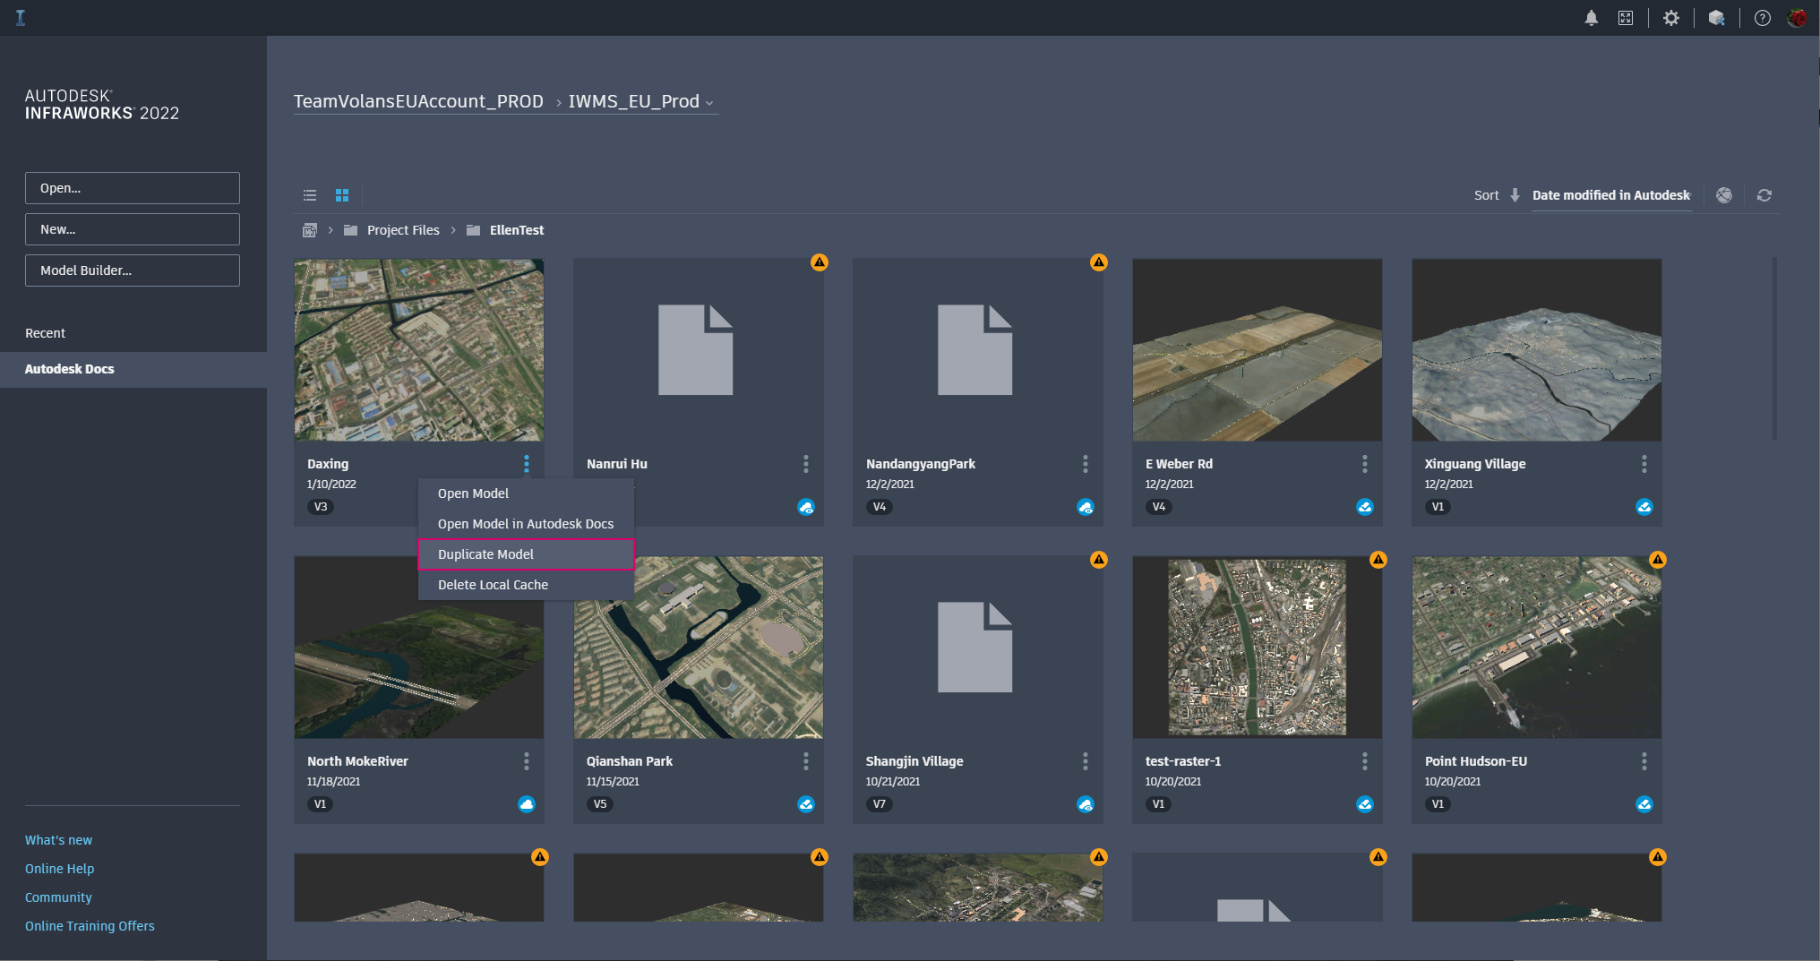Image resolution: width=1820 pixels, height=961 pixels.
Task: Toggle the globe filter next to Sort
Action: tap(1724, 194)
